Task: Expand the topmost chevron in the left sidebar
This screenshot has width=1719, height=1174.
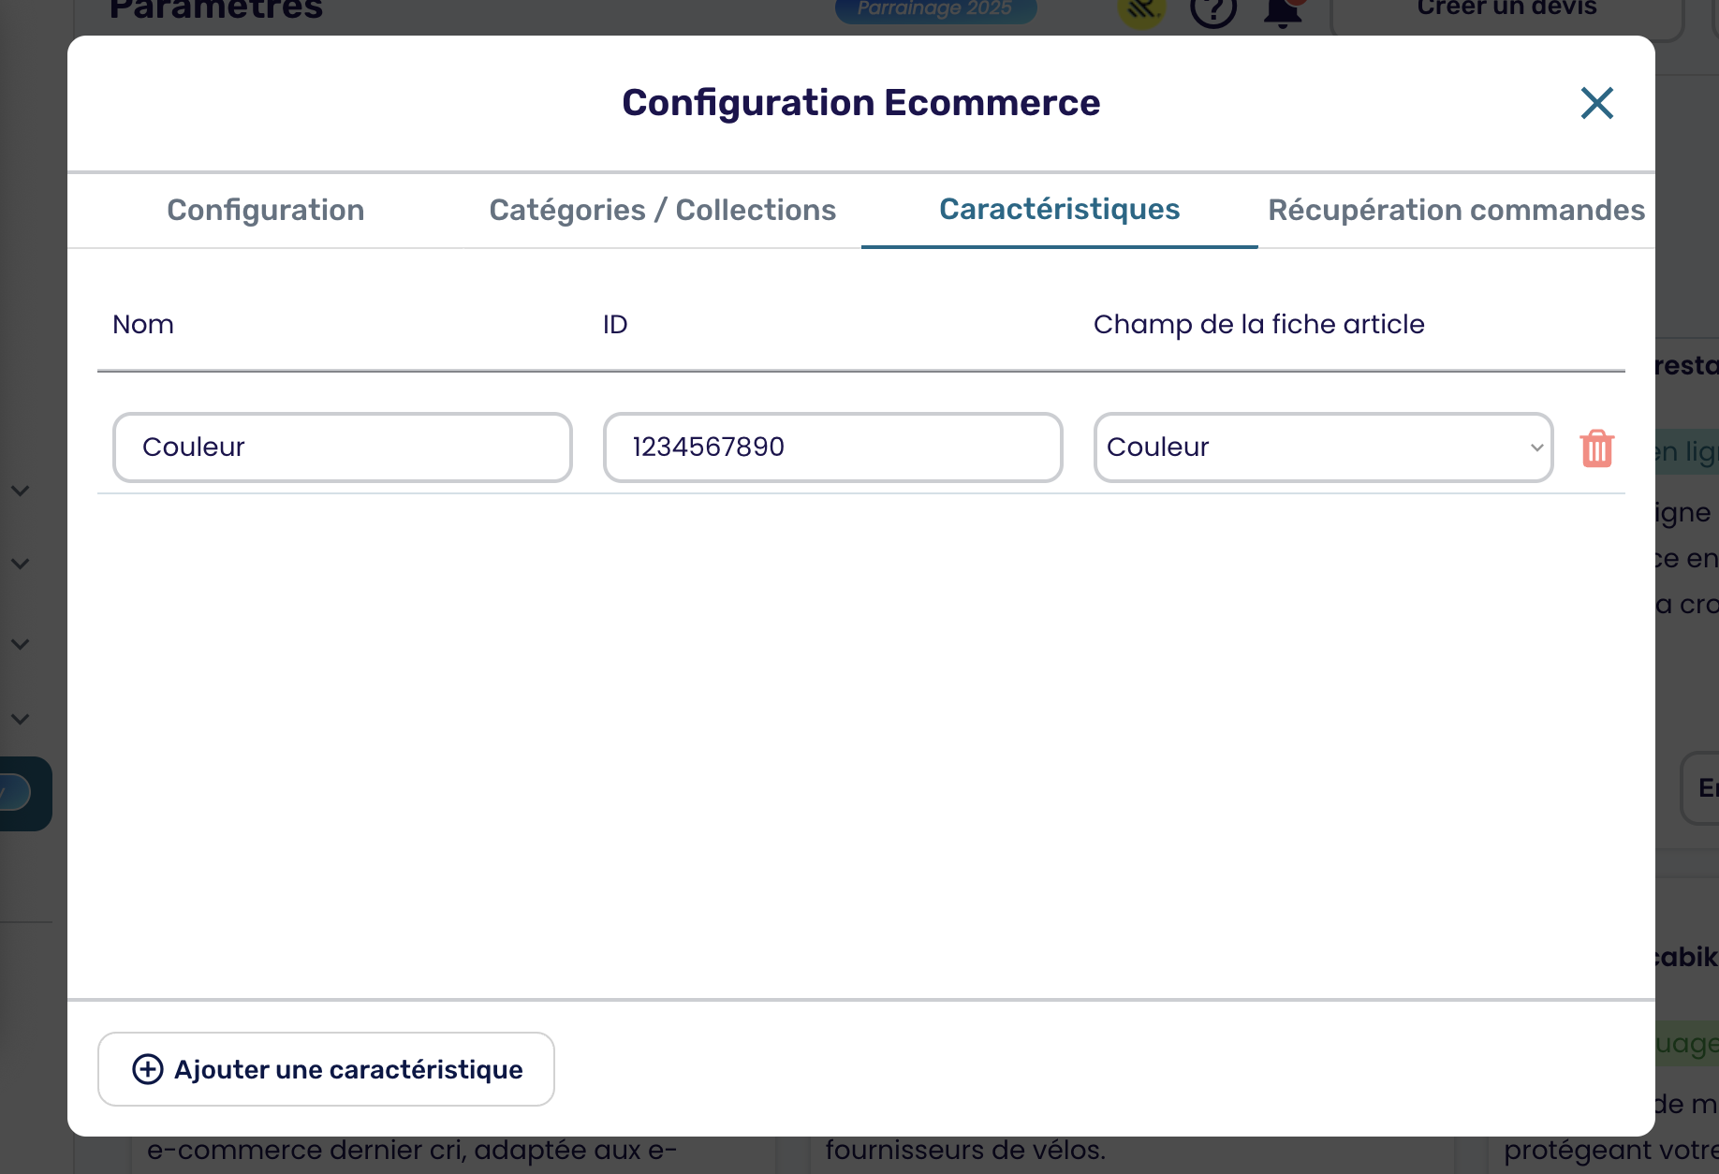Action: coord(21,491)
